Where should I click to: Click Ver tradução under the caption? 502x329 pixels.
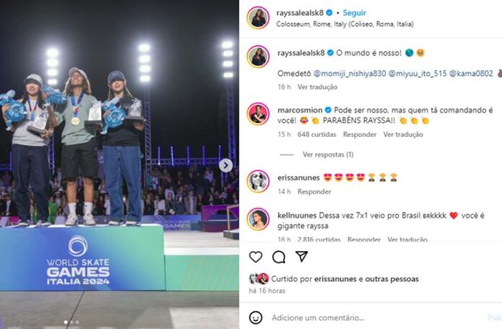317,87
